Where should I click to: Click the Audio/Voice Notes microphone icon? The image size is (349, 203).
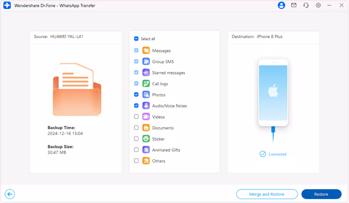[x=146, y=106]
